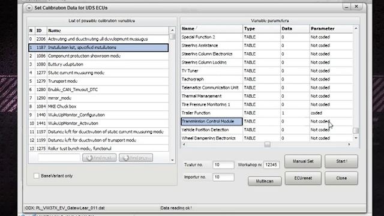Select the 'Transmission Control Module' parameter row
This screenshot has width=384, height=216.
coord(266,121)
